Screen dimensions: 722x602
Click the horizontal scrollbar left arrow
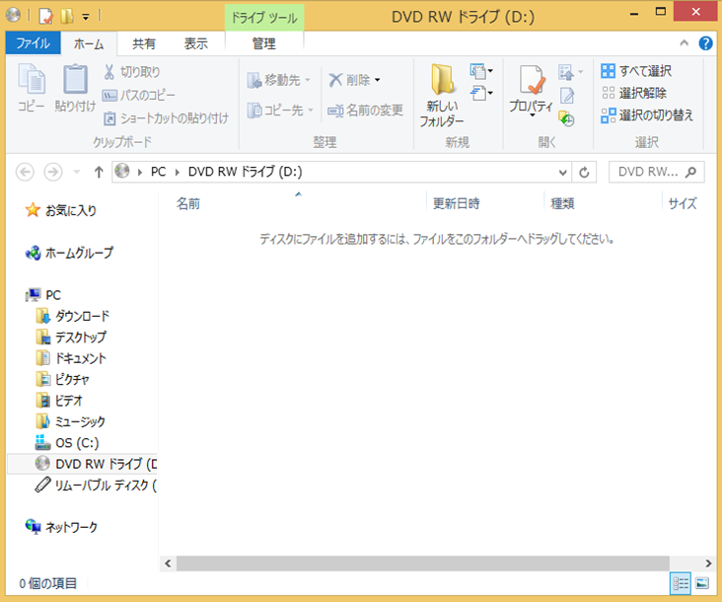(x=168, y=564)
